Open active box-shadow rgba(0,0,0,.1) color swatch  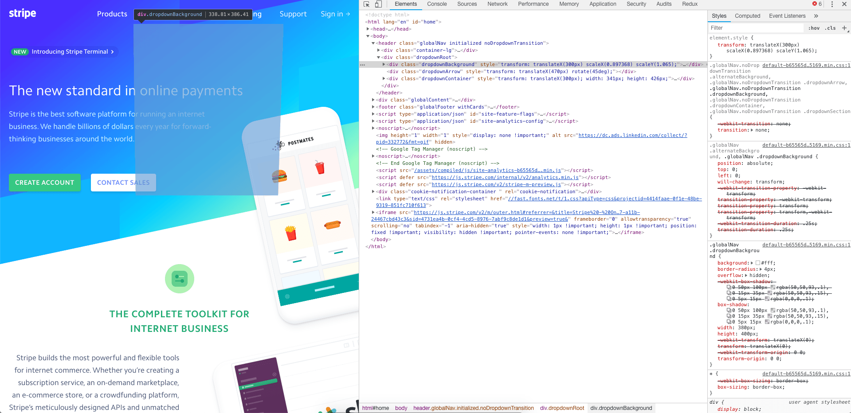pyautogui.click(x=767, y=322)
